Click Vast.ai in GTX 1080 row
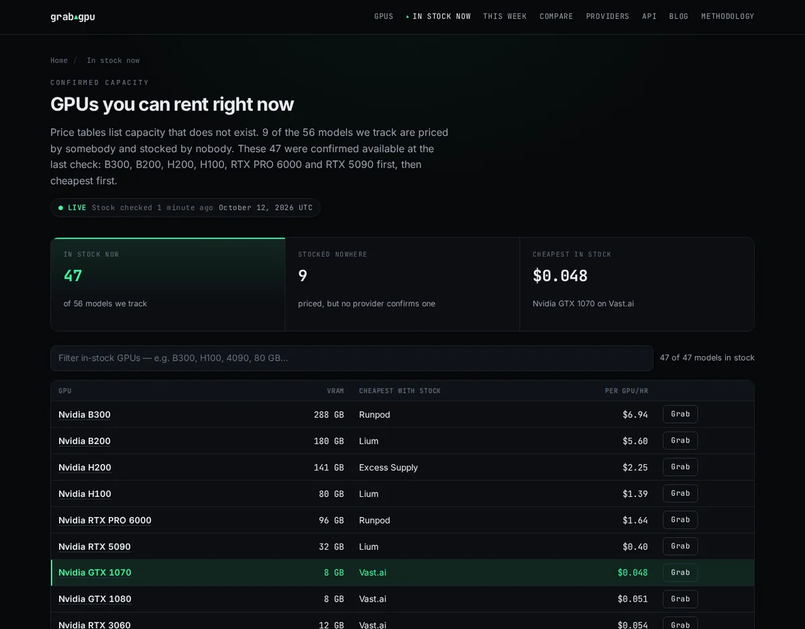Screen dimensions: 805x629 (372, 599)
